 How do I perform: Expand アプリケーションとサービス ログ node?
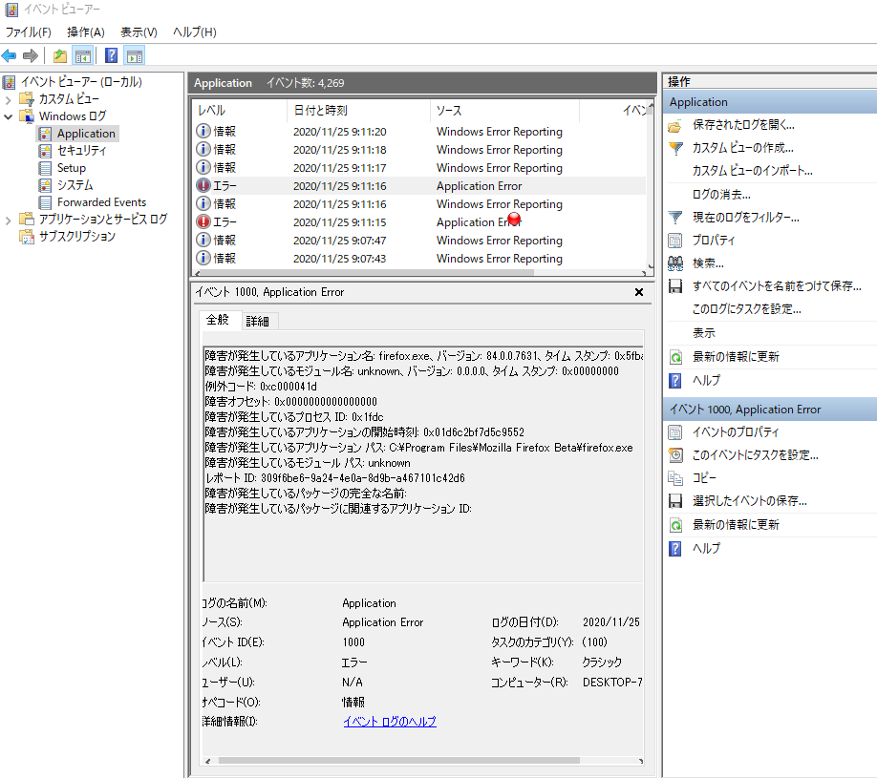(x=10, y=220)
